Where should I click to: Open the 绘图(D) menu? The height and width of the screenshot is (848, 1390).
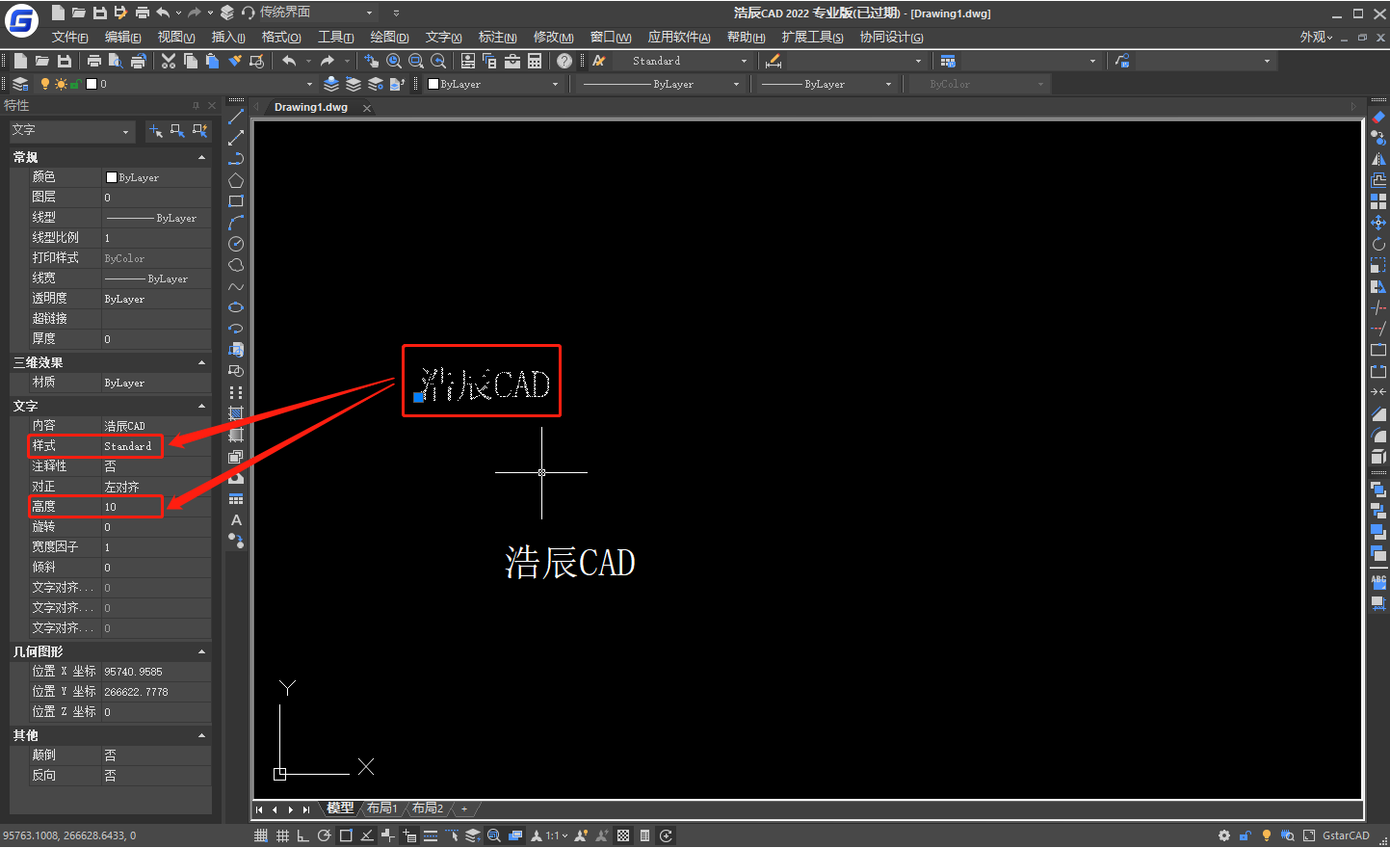pyautogui.click(x=389, y=38)
